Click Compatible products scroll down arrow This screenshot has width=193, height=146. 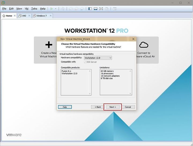[90, 94]
